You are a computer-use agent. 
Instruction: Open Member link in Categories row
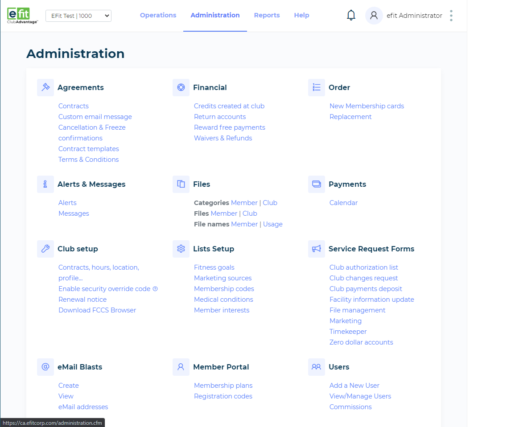[244, 203]
